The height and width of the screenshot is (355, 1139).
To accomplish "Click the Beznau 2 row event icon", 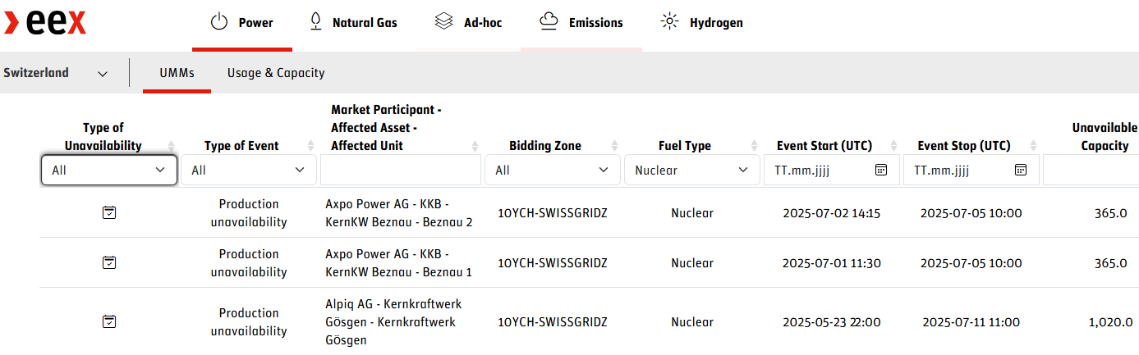I will click(x=109, y=212).
